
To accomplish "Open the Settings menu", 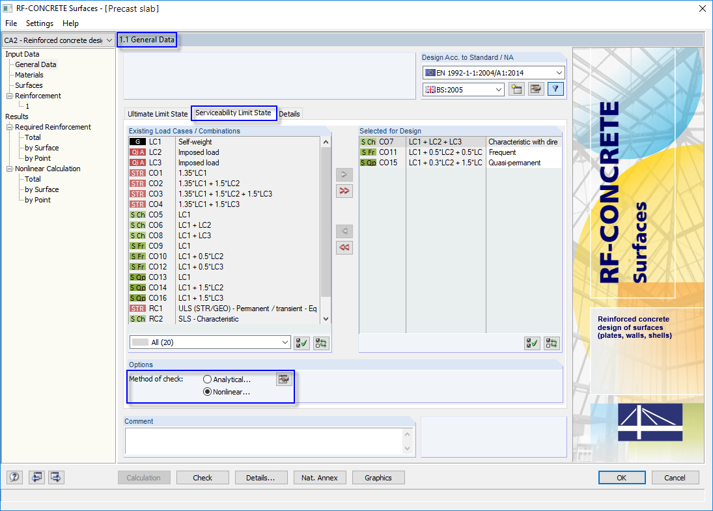I will coord(39,23).
